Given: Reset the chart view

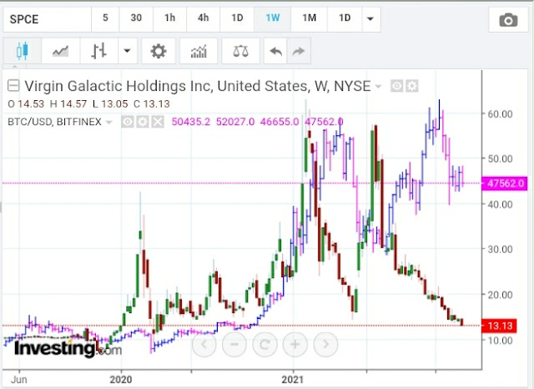Looking at the screenshot, I should 264,345.
